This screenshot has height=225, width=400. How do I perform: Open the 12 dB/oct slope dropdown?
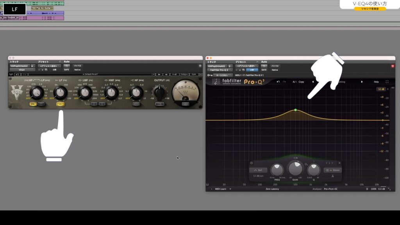[258, 176]
